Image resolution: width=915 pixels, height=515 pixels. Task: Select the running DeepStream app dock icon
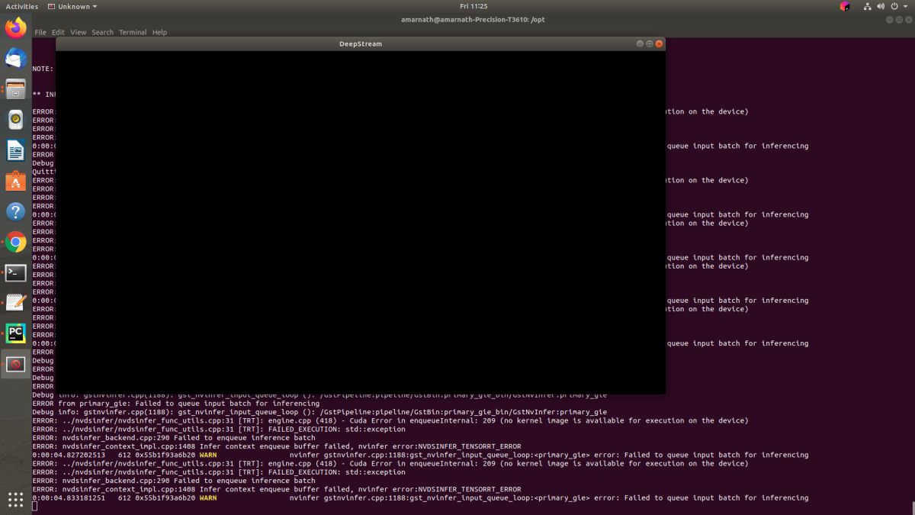[x=15, y=364]
